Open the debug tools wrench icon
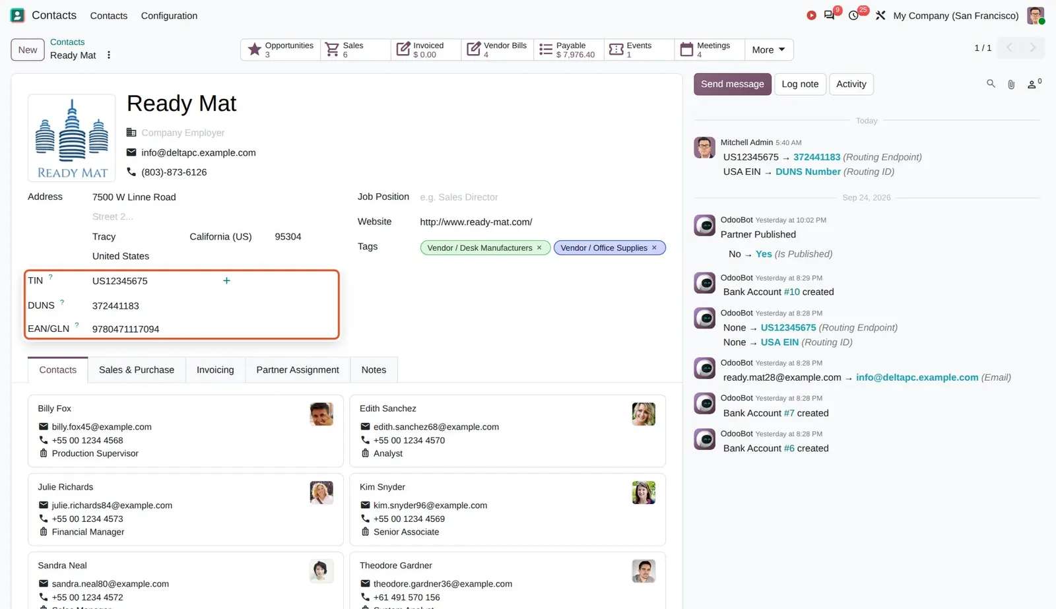 point(880,15)
